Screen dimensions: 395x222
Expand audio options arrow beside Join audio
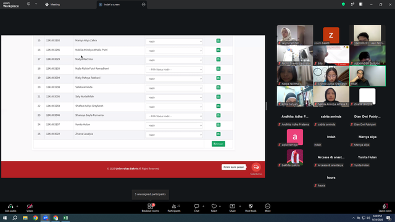17,206
